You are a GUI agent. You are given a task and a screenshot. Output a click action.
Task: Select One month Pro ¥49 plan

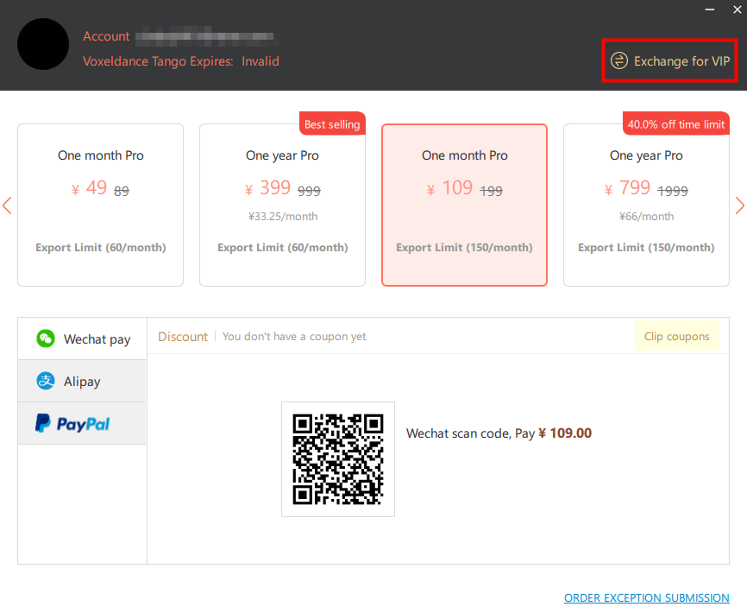[x=101, y=205]
